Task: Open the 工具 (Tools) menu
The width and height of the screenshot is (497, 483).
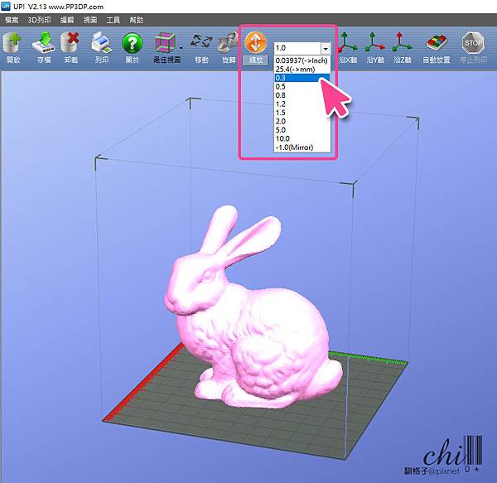Action: (x=113, y=20)
